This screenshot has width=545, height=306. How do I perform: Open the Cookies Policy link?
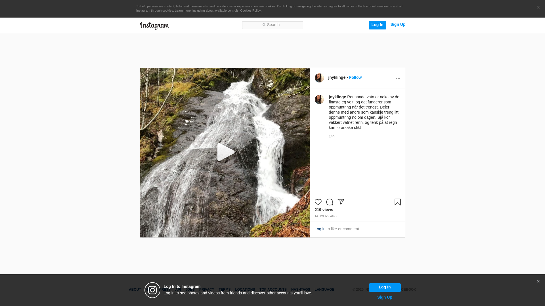(x=250, y=11)
